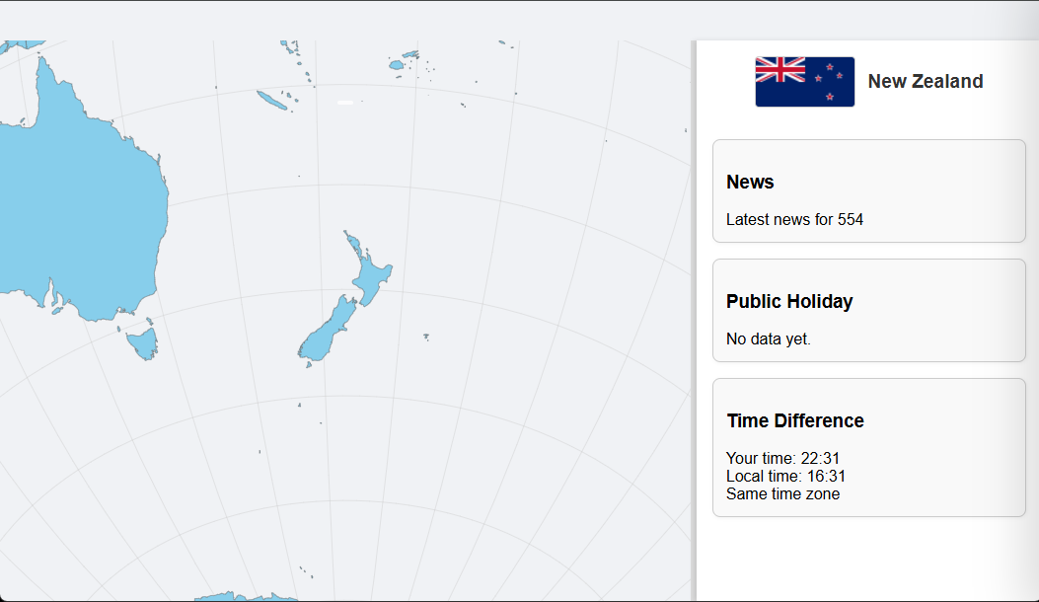Click the New Zealand flag icon

pyautogui.click(x=804, y=81)
